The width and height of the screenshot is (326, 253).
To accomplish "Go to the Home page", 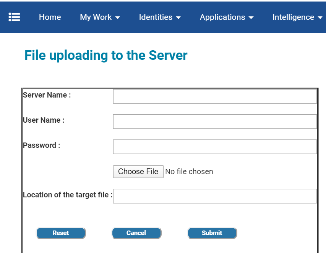I will [x=50, y=17].
